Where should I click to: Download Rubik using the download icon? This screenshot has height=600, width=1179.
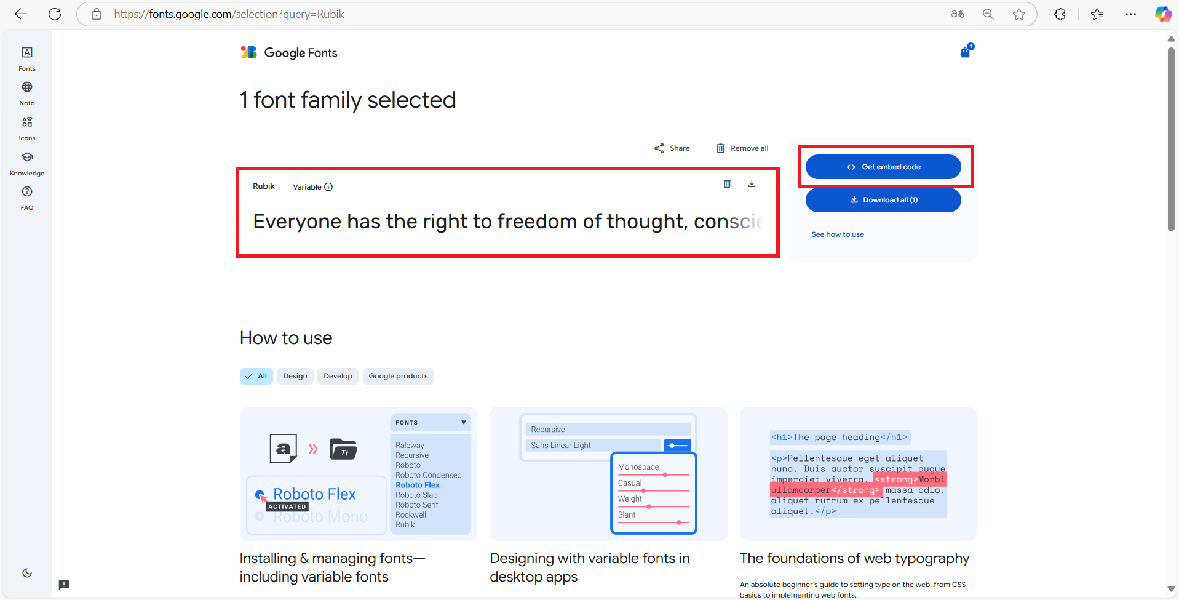click(751, 183)
